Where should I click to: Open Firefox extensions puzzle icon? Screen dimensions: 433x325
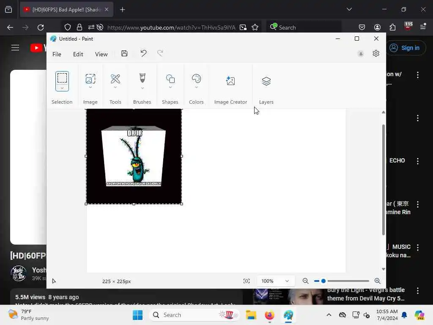pyautogui.click(x=392, y=27)
